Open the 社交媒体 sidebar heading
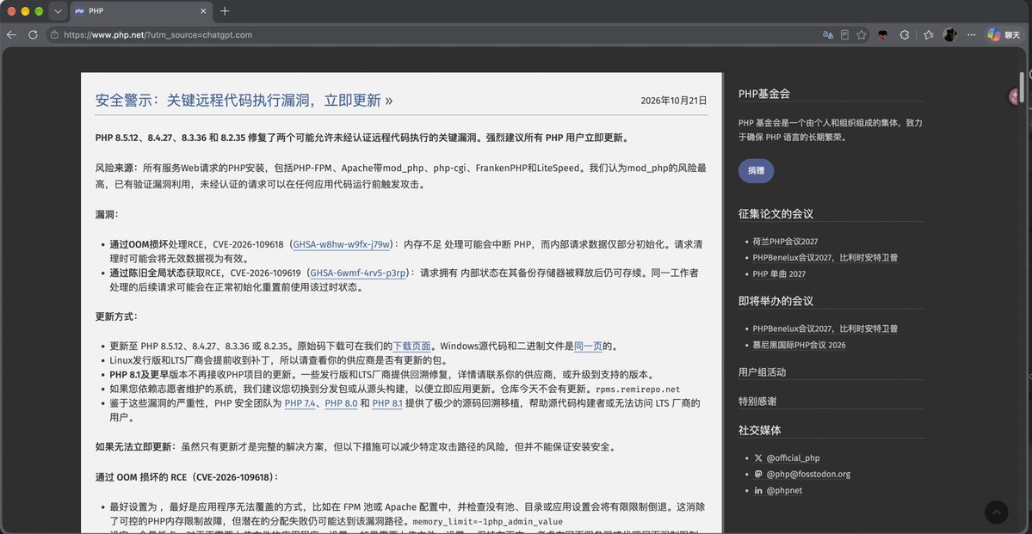This screenshot has height=534, width=1032. click(759, 430)
